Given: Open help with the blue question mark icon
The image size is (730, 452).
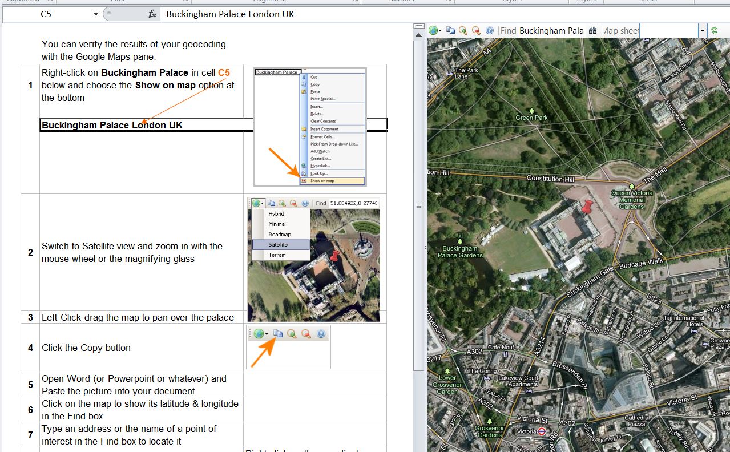Looking at the screenshot, I should (490, 31).
